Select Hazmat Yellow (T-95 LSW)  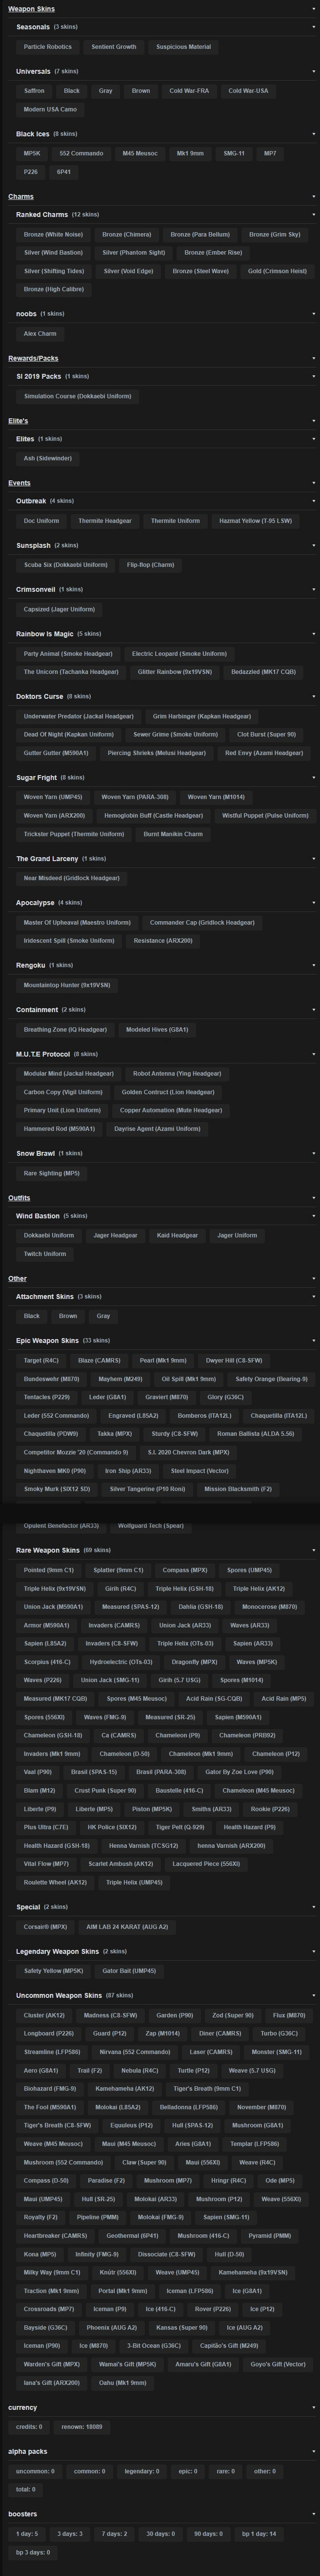click(x=256, y=521)
